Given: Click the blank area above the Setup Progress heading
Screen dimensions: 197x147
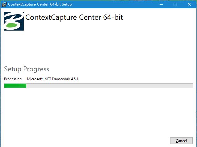Looking at the screenshot, I should coord(98,48).
